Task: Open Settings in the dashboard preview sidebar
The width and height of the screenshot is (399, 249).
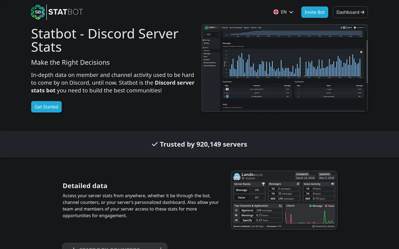Action: point(206,43)
